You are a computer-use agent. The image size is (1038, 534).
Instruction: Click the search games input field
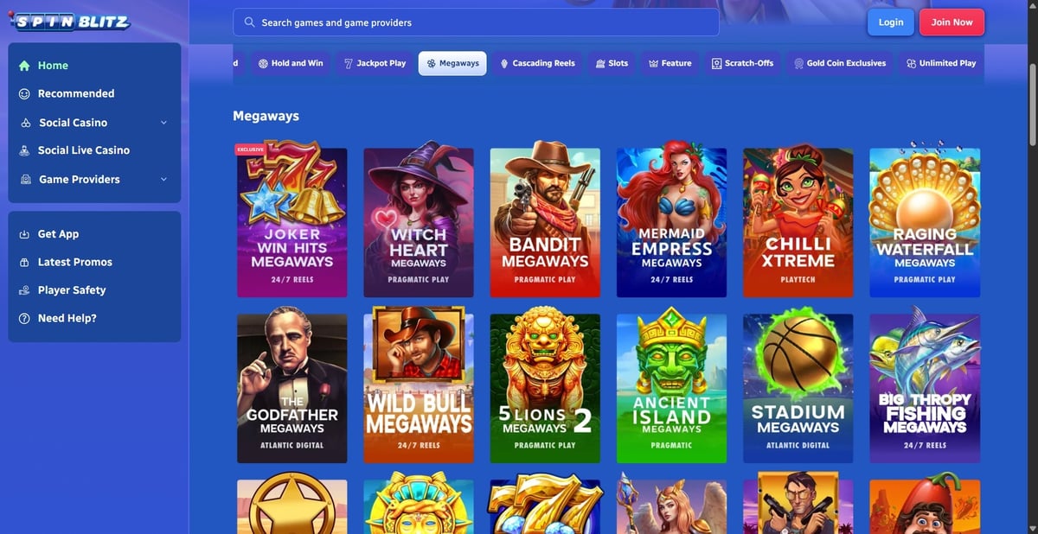click(x=476, y=22)
